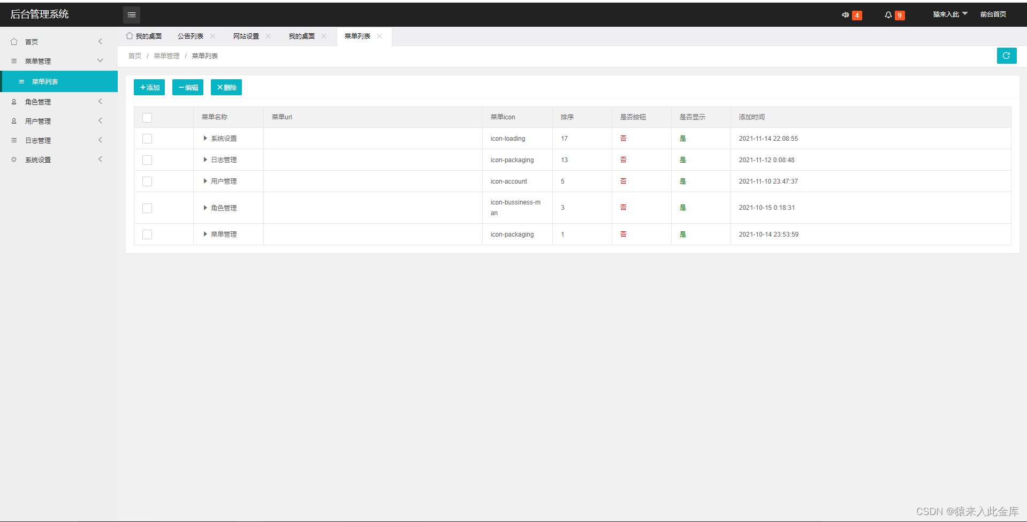
Task: Click the 菜单列表 sidebar entry icon
Action: coord(21,81)
